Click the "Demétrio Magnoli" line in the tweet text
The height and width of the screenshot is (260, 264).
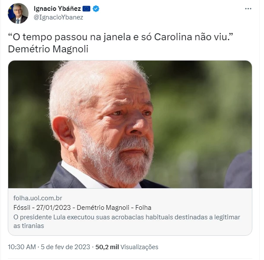(x=48, y=49)
